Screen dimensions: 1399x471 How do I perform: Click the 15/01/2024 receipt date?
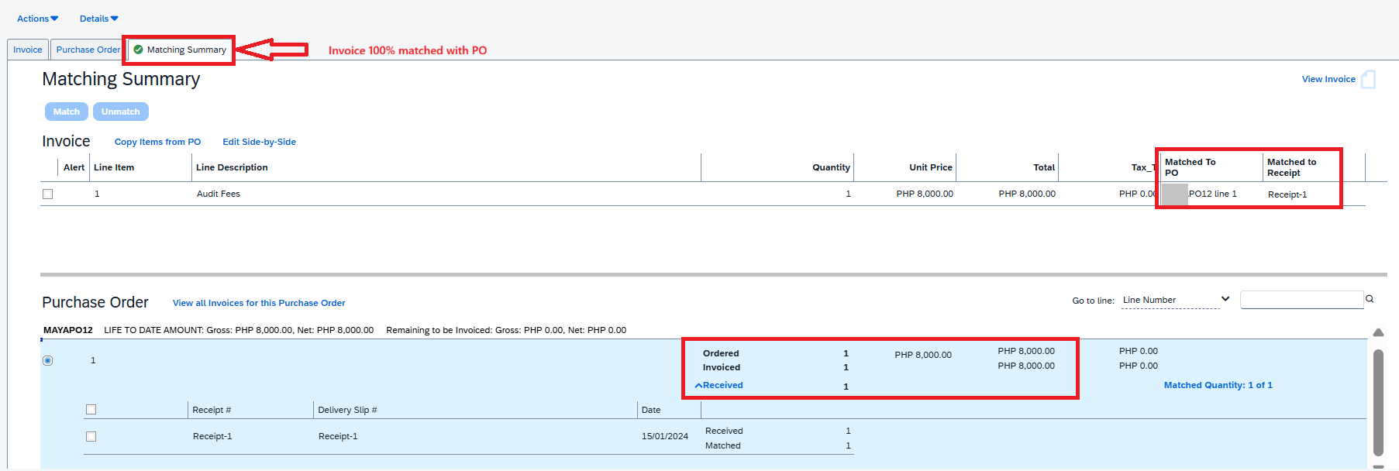click(x=664, y=436)
